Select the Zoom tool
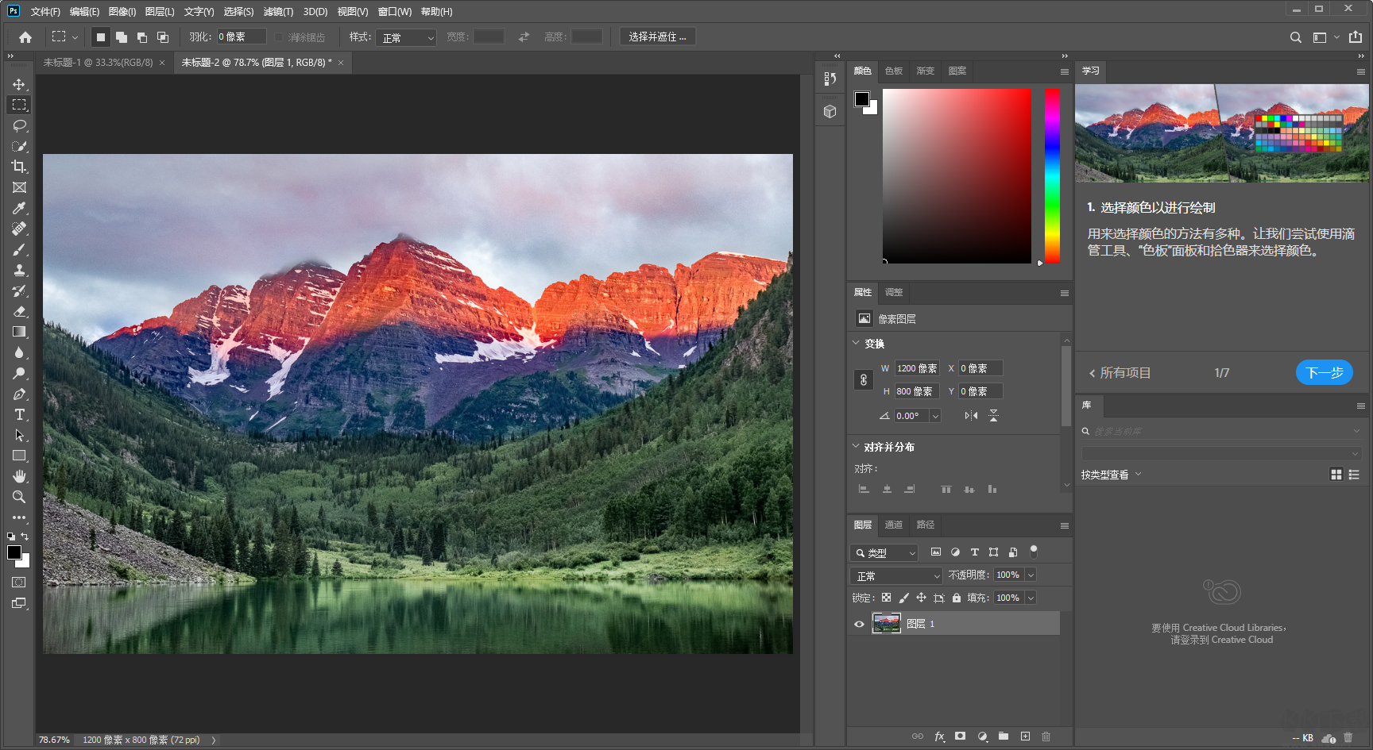This screenshot has width=1373, height=750. tap(19, 497)
